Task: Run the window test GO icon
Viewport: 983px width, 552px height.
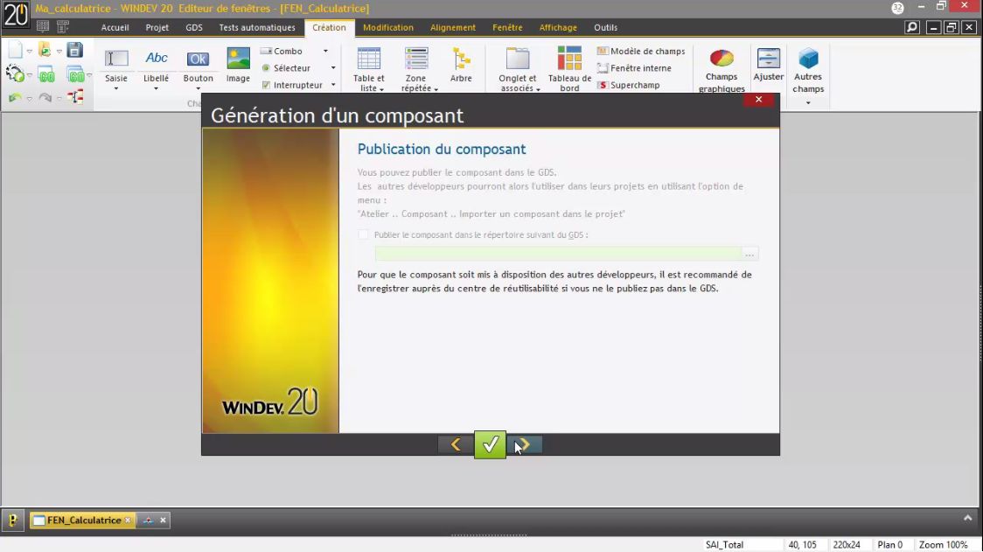Action: pos(45,74)
